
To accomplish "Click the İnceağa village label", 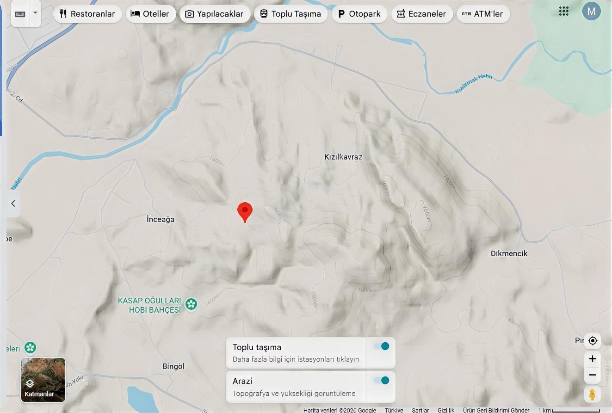I will [161, 219].
